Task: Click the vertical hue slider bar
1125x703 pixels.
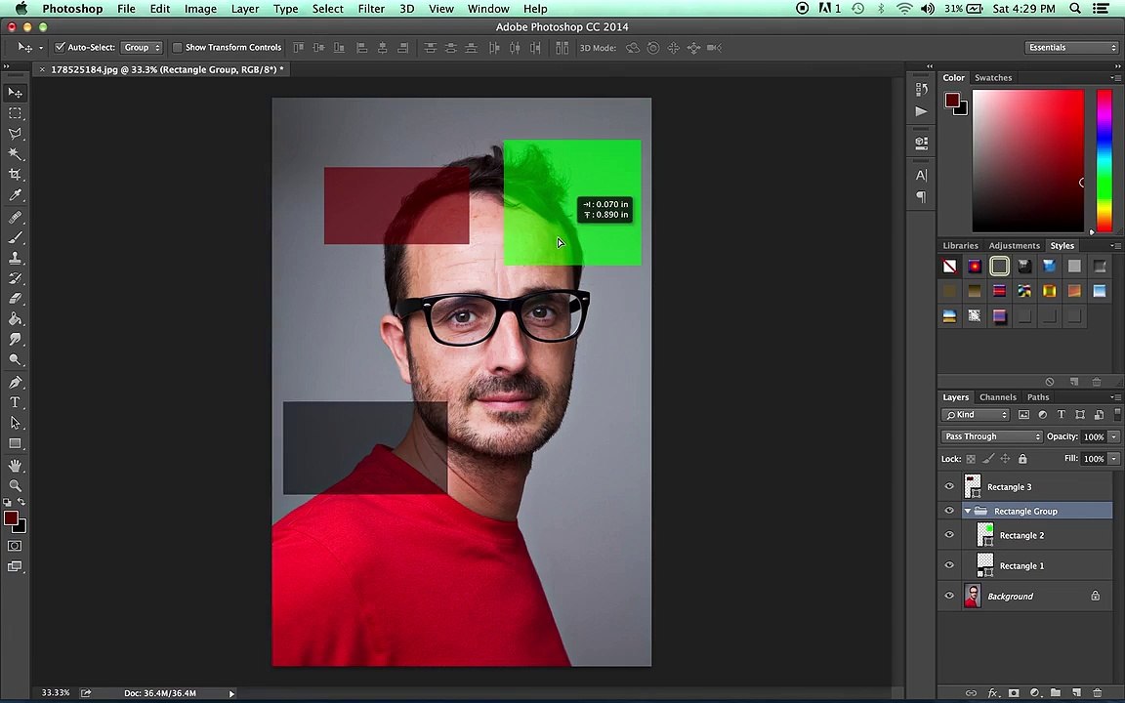Action: [1104, 160]
